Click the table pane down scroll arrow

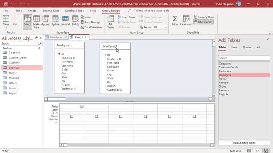(x=214, y=95)
